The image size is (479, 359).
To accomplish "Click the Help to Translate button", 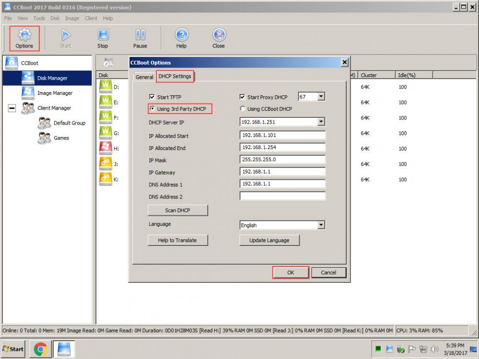I will [178, 240].
